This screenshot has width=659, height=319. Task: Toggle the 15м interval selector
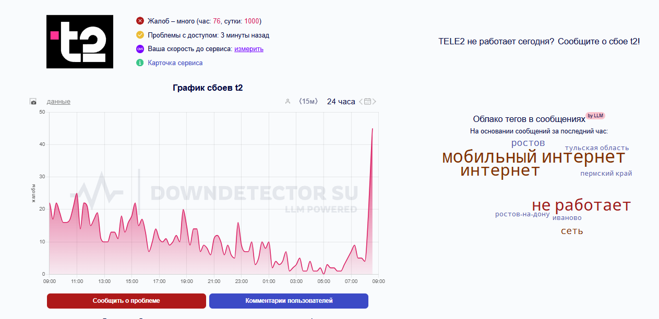(x=308, y=102)
